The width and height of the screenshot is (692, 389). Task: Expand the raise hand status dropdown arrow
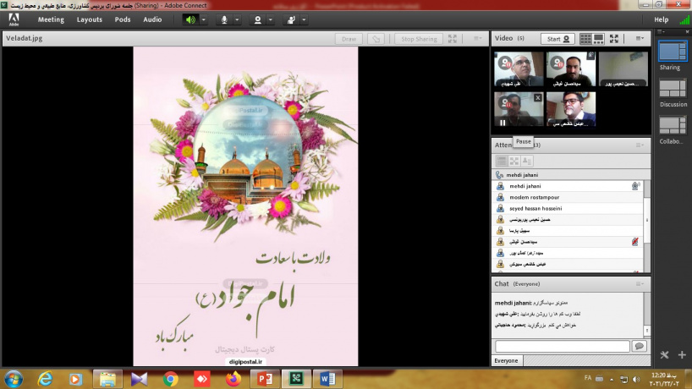coord(304,19)
